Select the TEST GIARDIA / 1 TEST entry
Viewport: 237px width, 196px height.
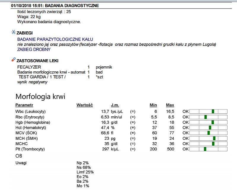[42, 77]
